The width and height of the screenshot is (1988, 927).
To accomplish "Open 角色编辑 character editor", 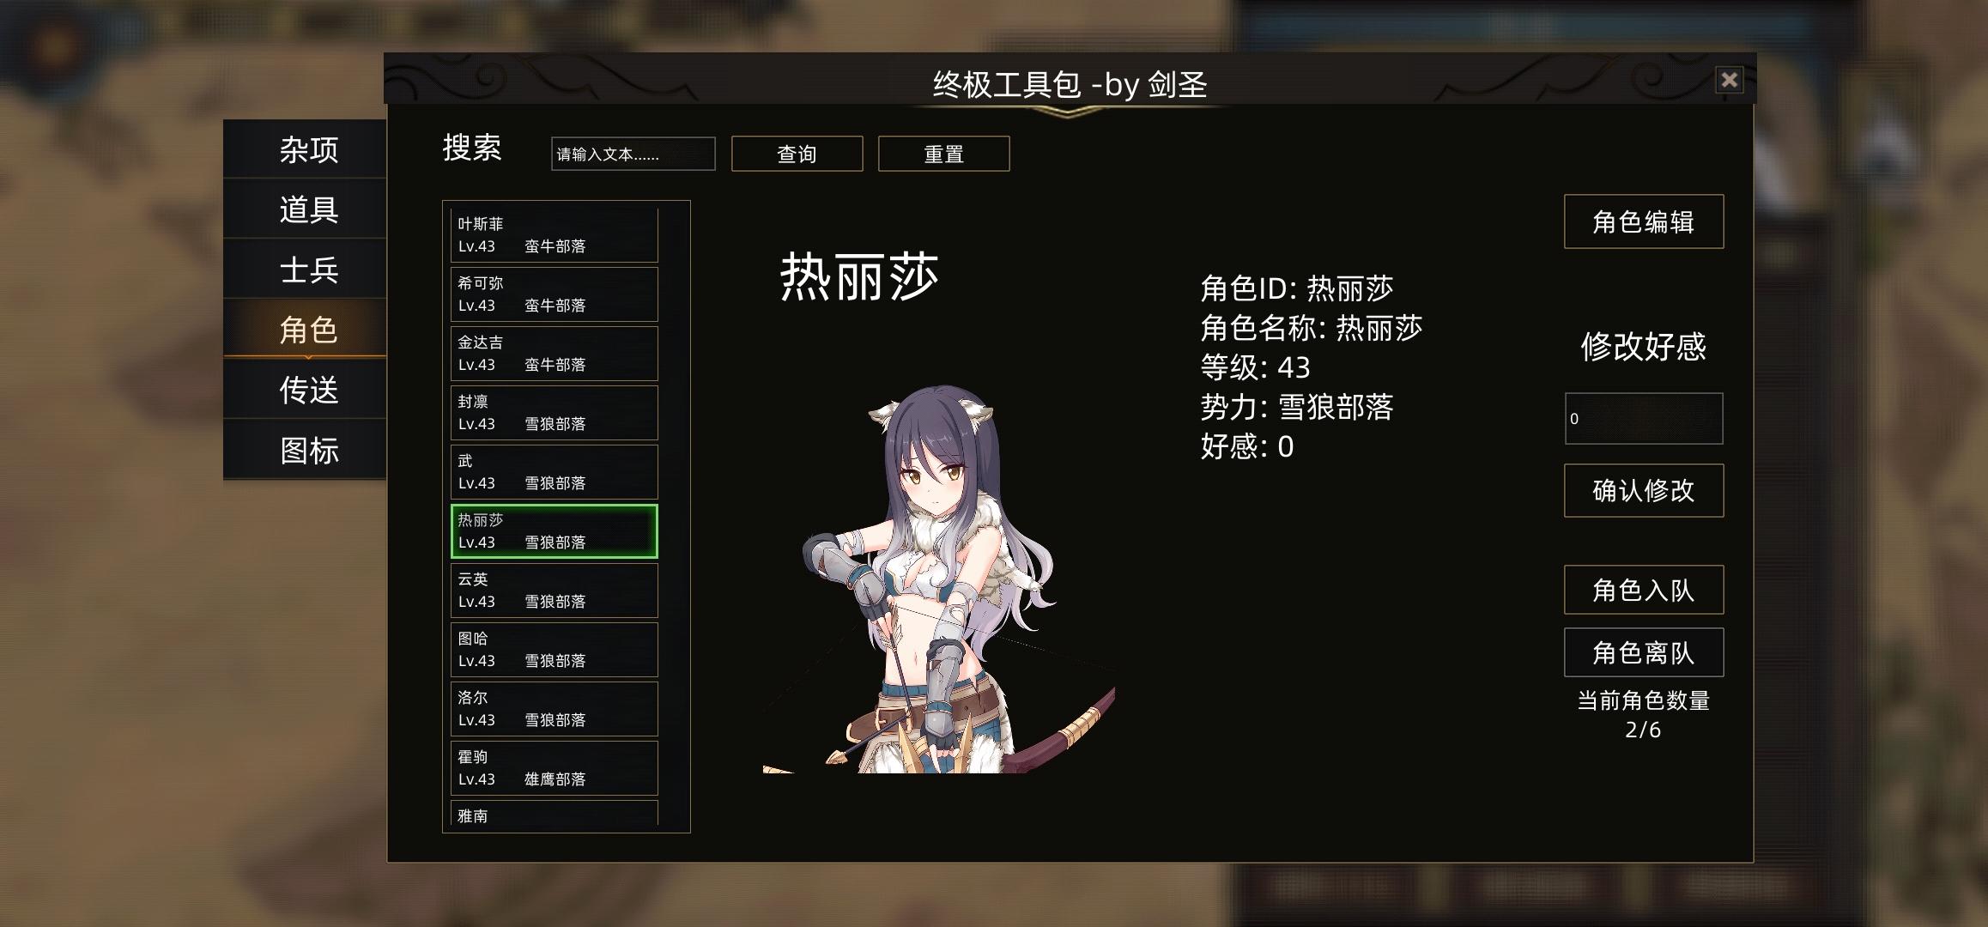I will pos(1643,221).
